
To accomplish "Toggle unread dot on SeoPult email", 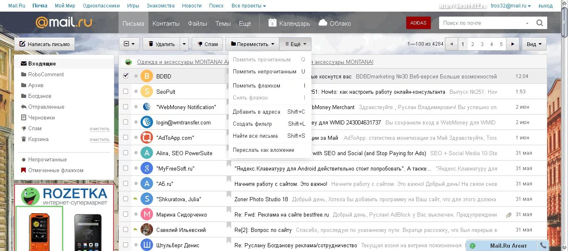I will 136,92.
